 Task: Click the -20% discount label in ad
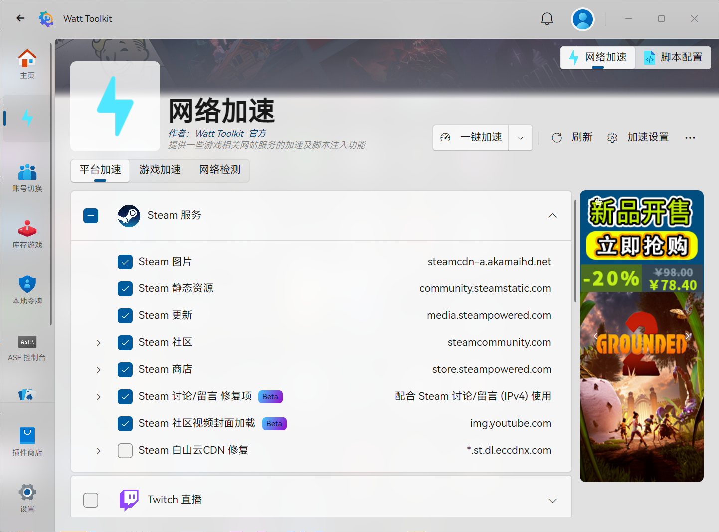611,278
